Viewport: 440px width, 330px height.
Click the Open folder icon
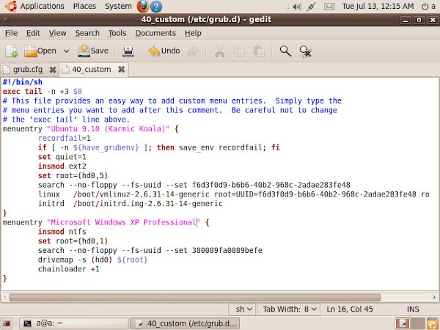pos(31,51)
